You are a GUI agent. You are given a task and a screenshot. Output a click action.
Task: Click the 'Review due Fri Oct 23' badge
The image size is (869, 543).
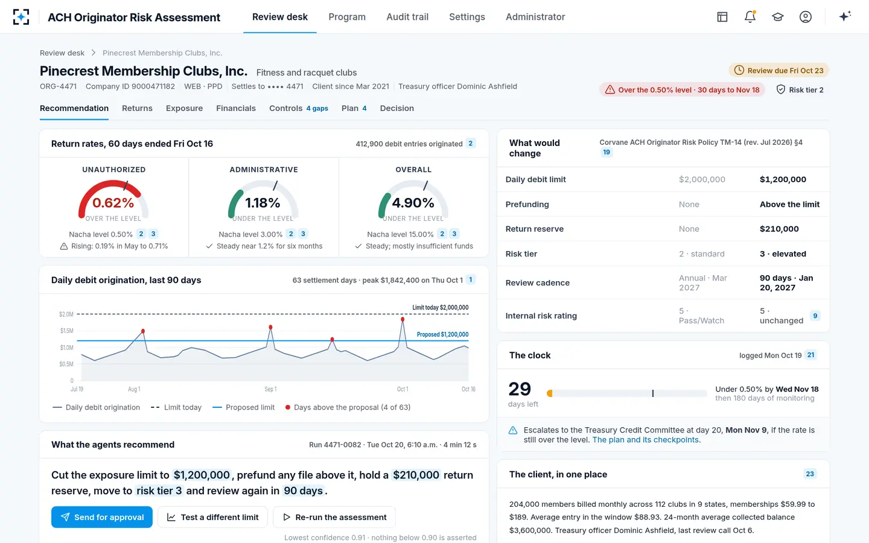779,71
